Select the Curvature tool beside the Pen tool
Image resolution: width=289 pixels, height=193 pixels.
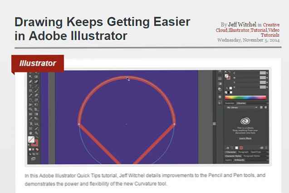pyautogui.click(x=36, y=81)
